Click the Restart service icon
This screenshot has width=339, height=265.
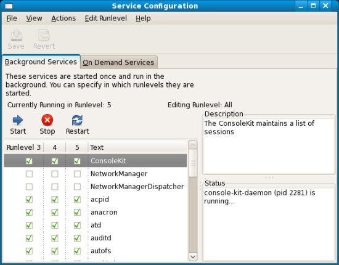(77, 120)
